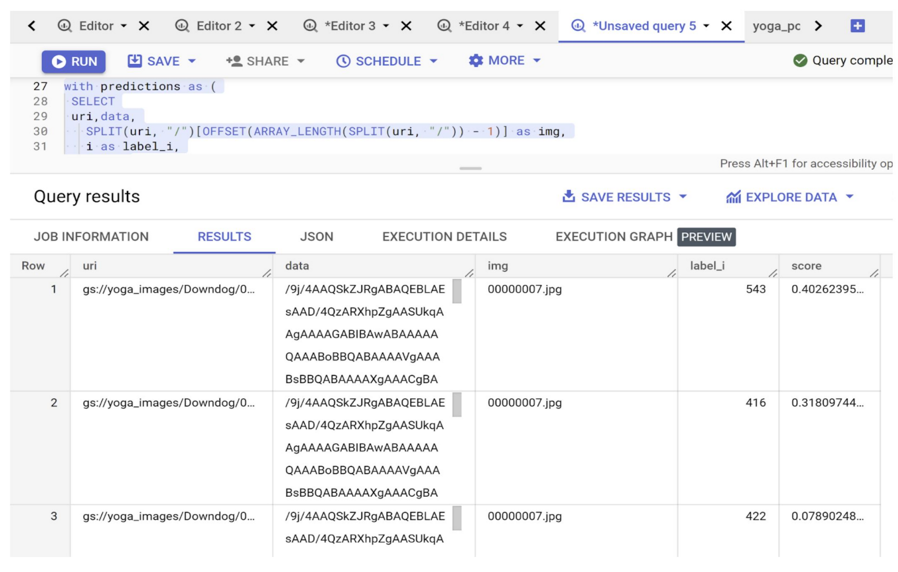
Task: Select the EXECUTION GRAPH tab
Action: [613, 237]
